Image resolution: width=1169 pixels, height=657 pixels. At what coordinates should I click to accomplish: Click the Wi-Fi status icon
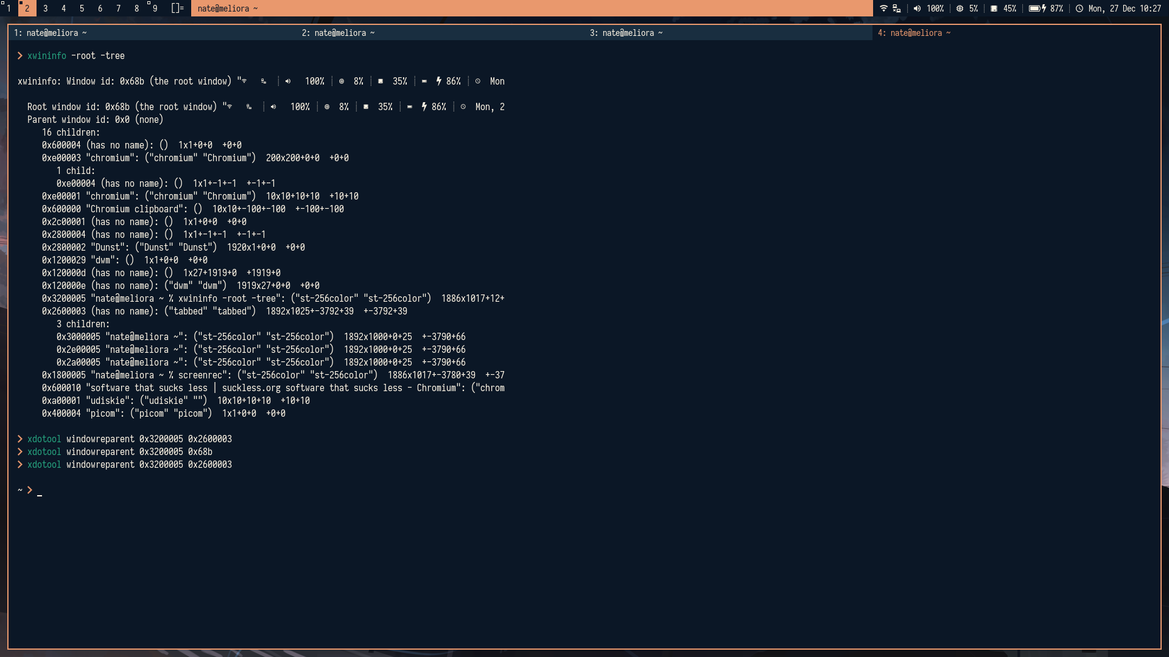click(x=883, y=9)
